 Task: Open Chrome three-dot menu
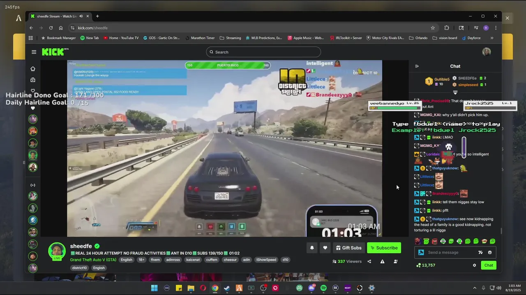(496, 28)
